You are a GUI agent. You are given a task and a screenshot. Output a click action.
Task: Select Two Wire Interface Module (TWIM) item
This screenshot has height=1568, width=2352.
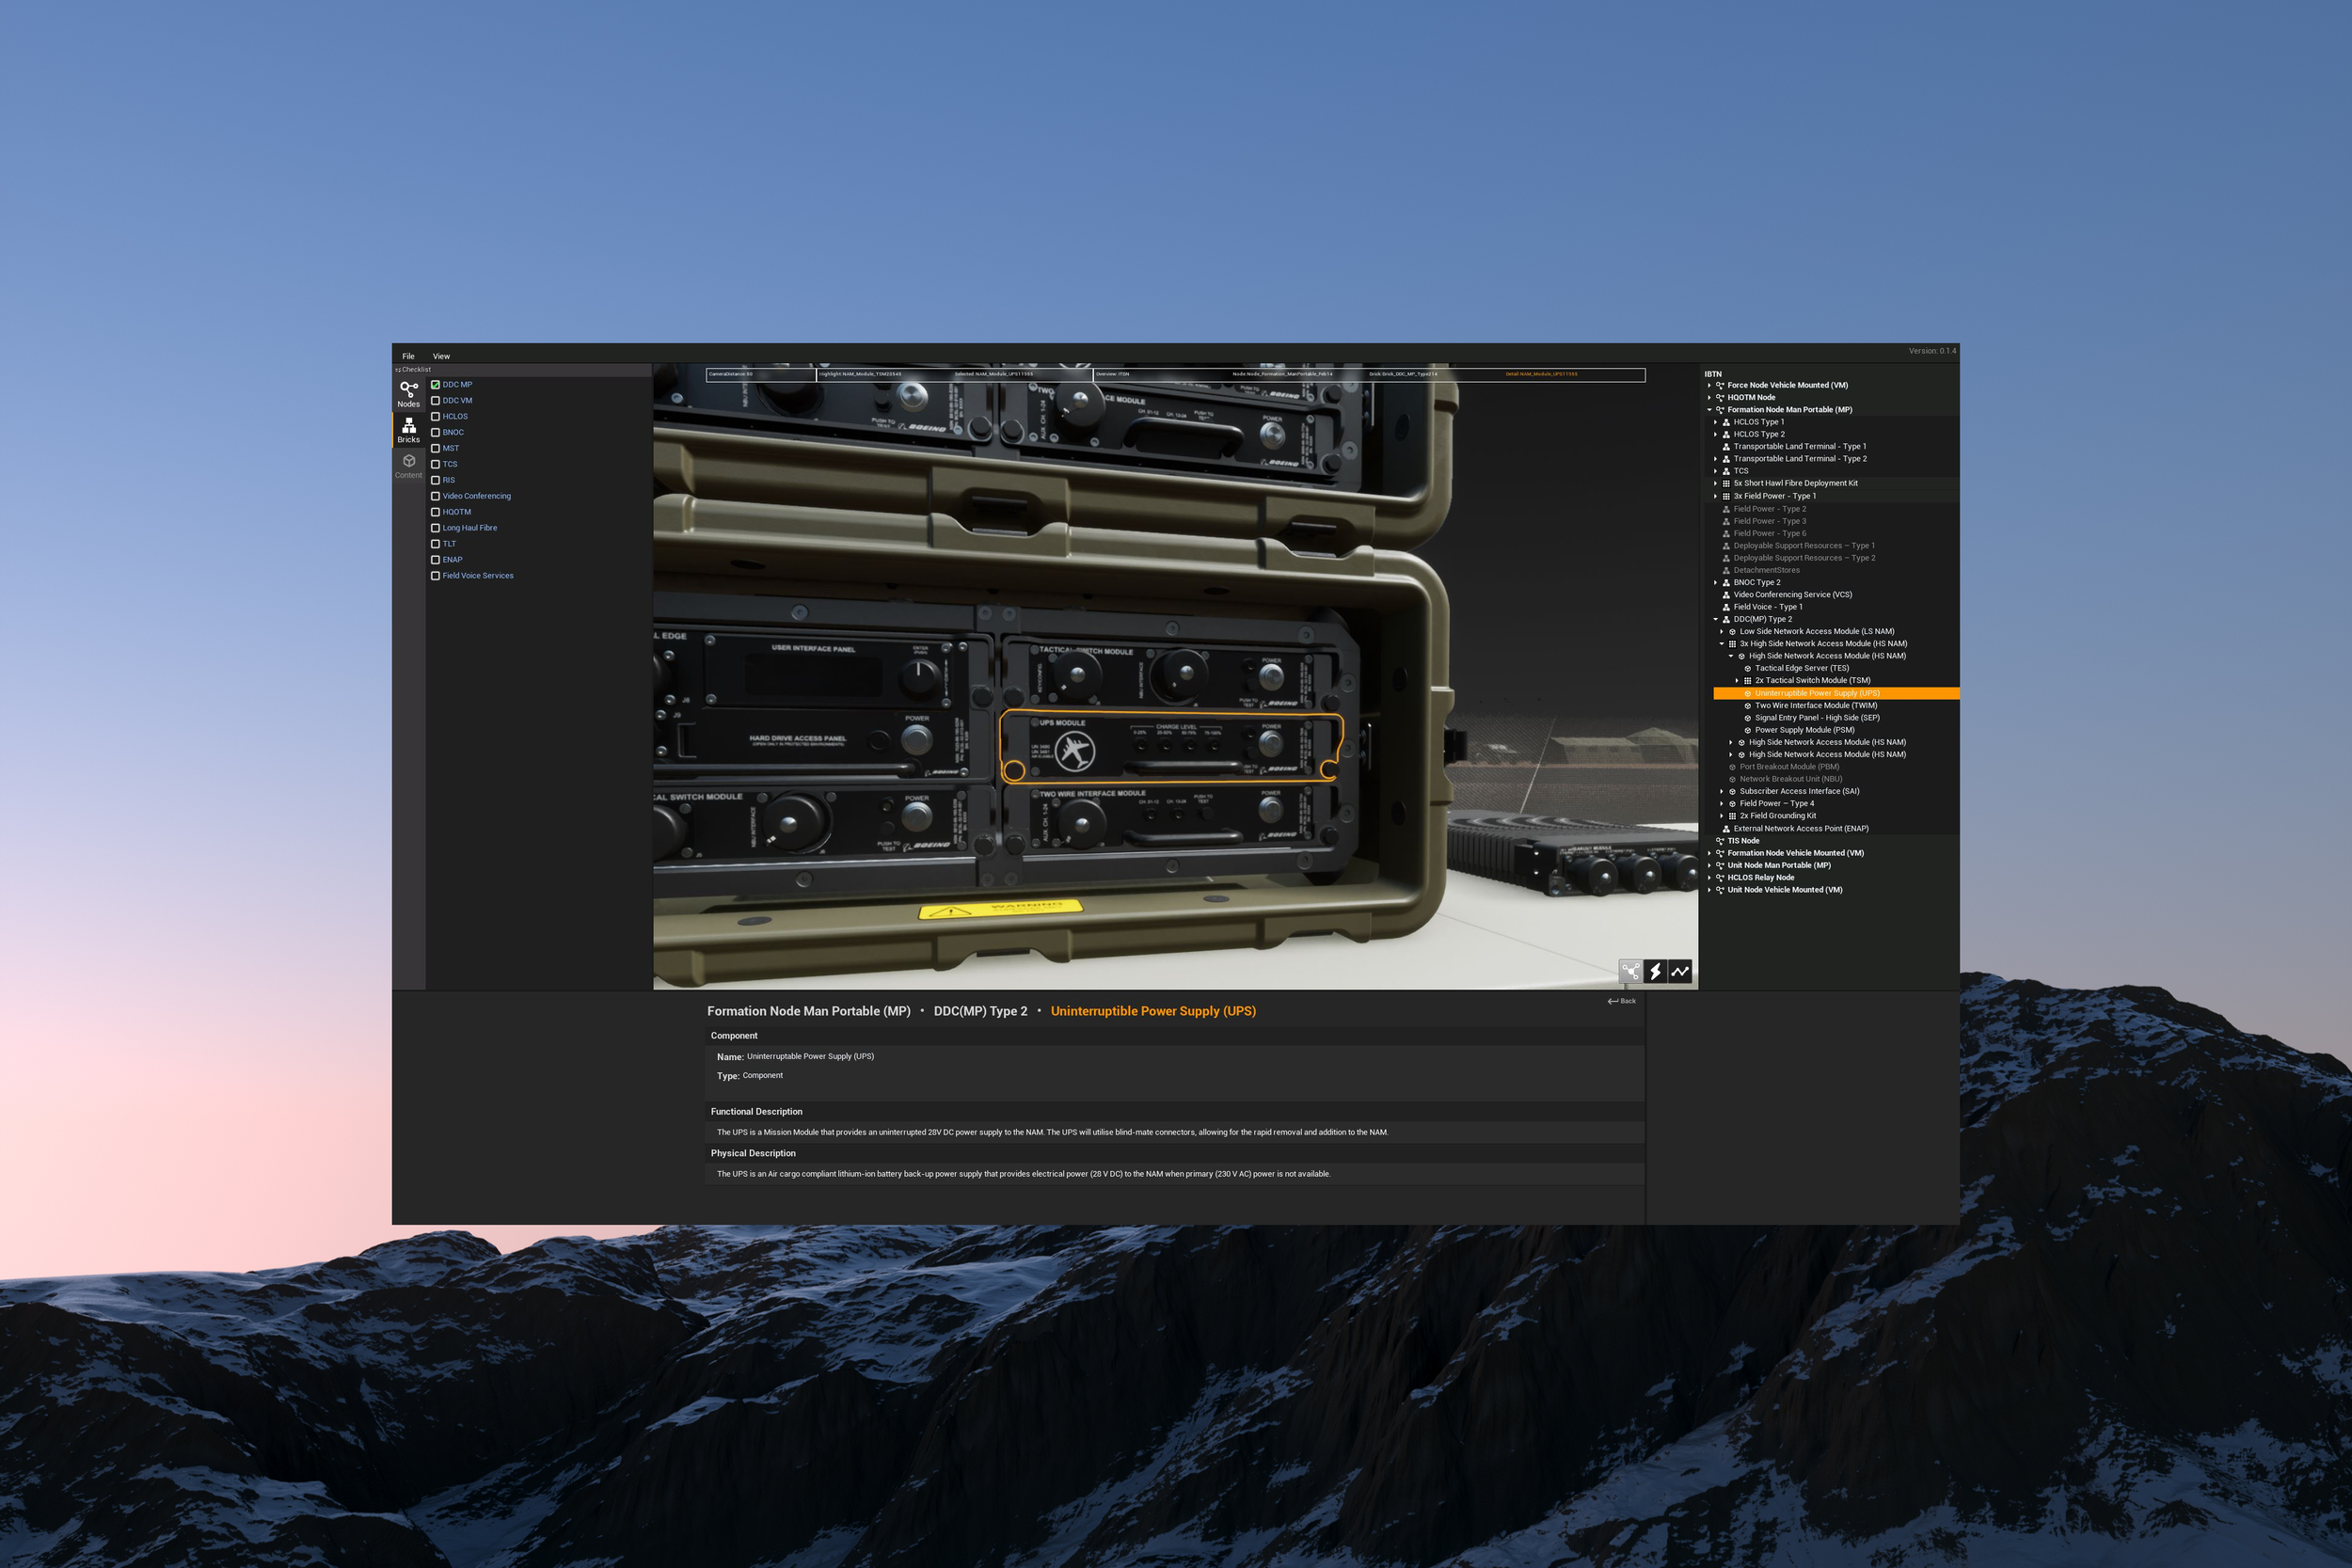(x=1815, y=706)
